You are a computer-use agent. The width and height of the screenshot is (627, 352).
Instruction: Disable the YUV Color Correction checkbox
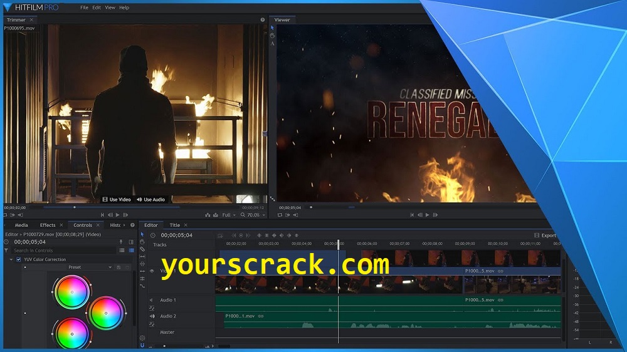tap(18, 260)
